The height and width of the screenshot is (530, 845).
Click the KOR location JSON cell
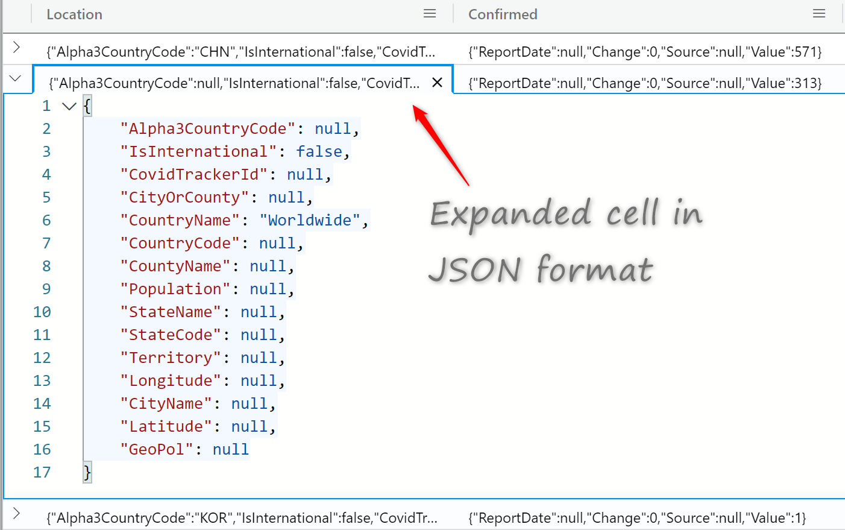(x=240, y=517)
